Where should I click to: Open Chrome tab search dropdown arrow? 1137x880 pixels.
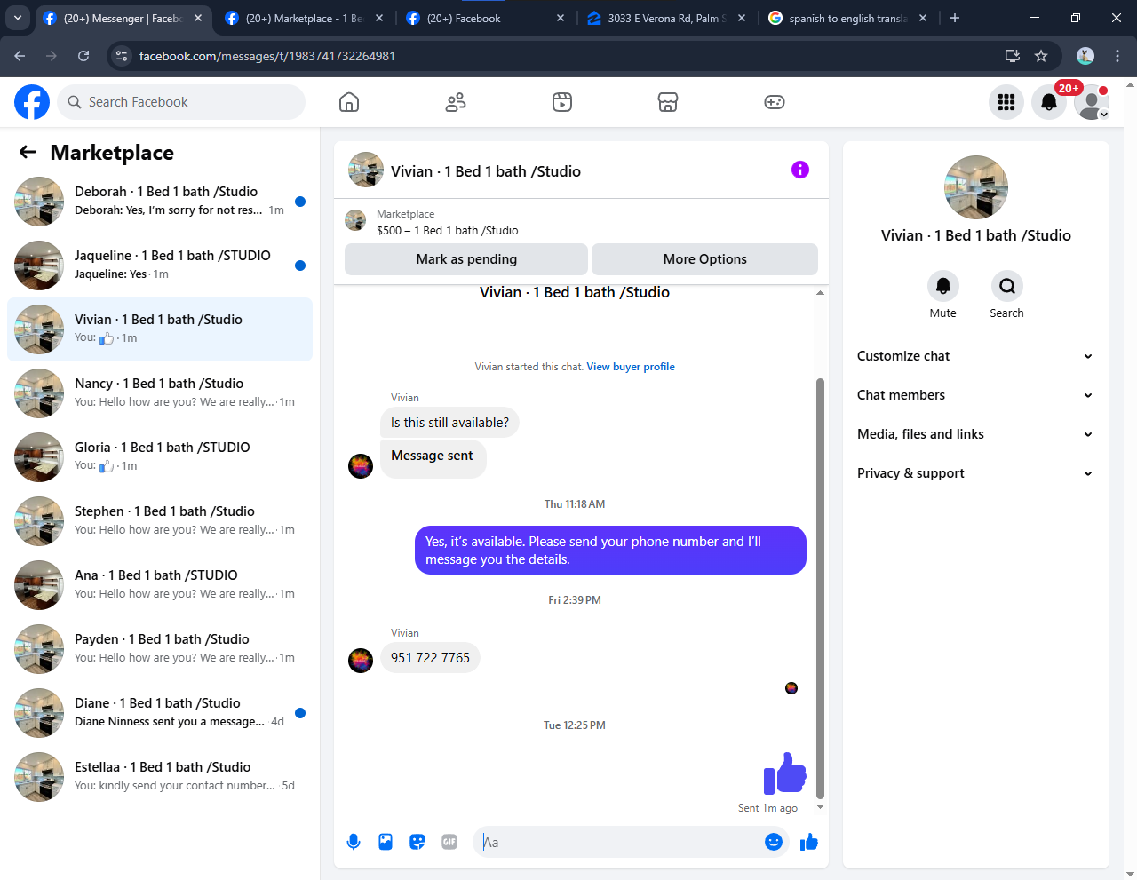pyautogui.click(x=18, y=18)
